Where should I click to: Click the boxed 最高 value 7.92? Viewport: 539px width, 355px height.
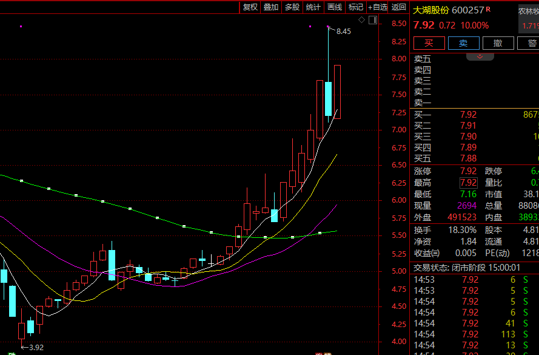tap(468, 183)
